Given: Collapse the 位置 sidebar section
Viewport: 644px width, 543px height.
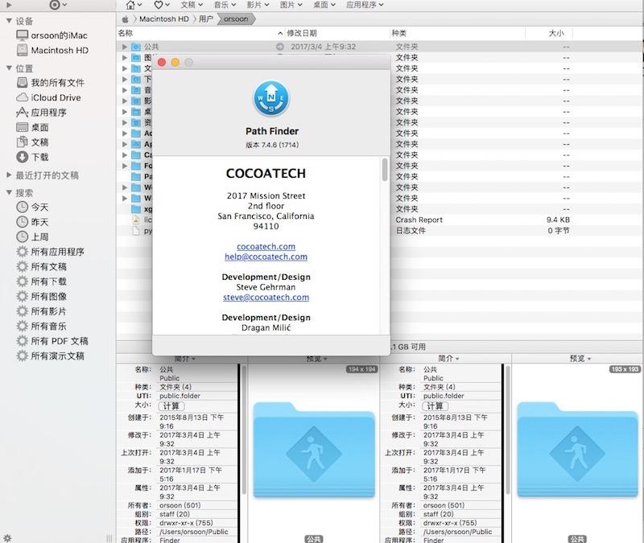Looking at the screenshot, I should pos(9,68).
